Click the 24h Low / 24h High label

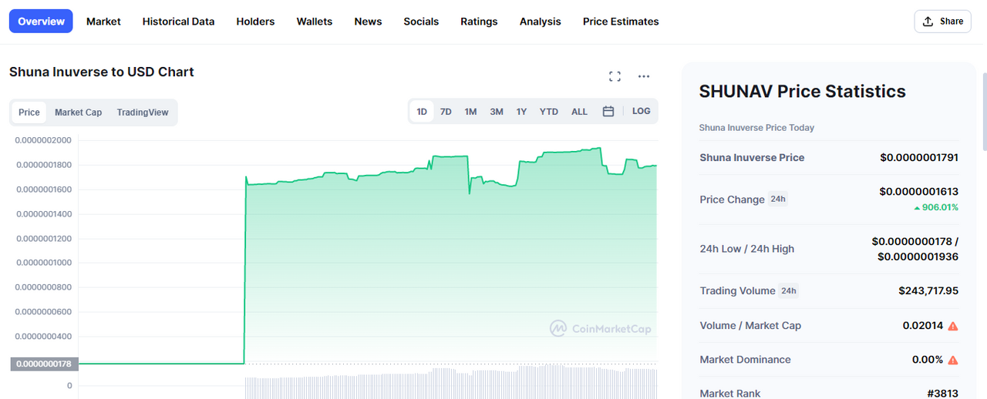click(747, 249)
